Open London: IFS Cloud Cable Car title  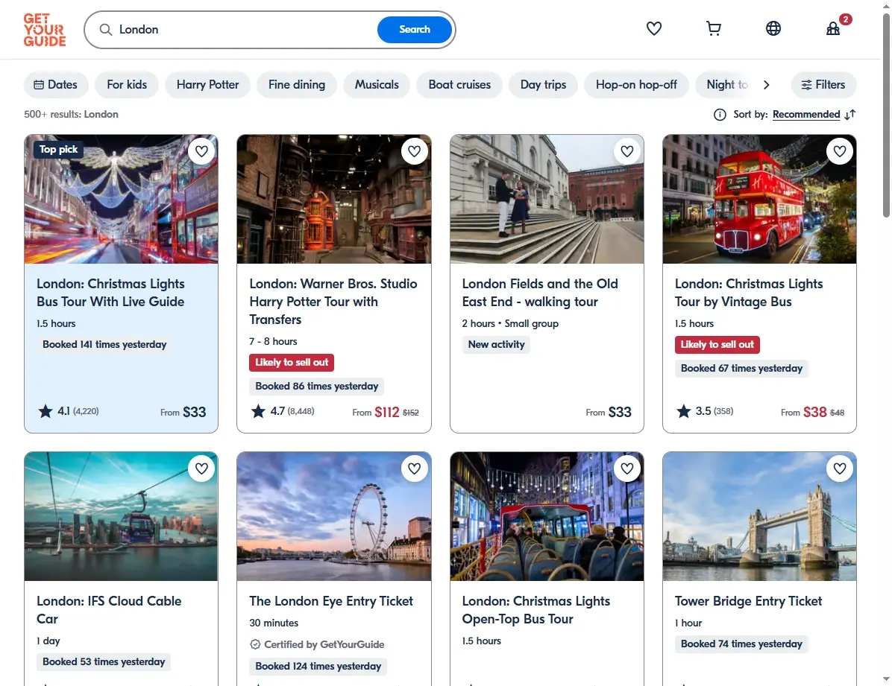pos(109,610)
